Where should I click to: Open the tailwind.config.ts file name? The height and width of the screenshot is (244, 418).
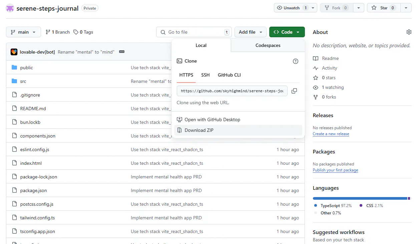pyautogui.click(x=37, y=218)
